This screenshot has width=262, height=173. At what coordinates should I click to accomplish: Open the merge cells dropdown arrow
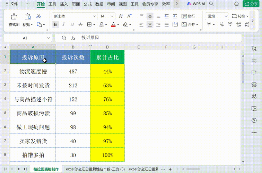tap(197, 25)
